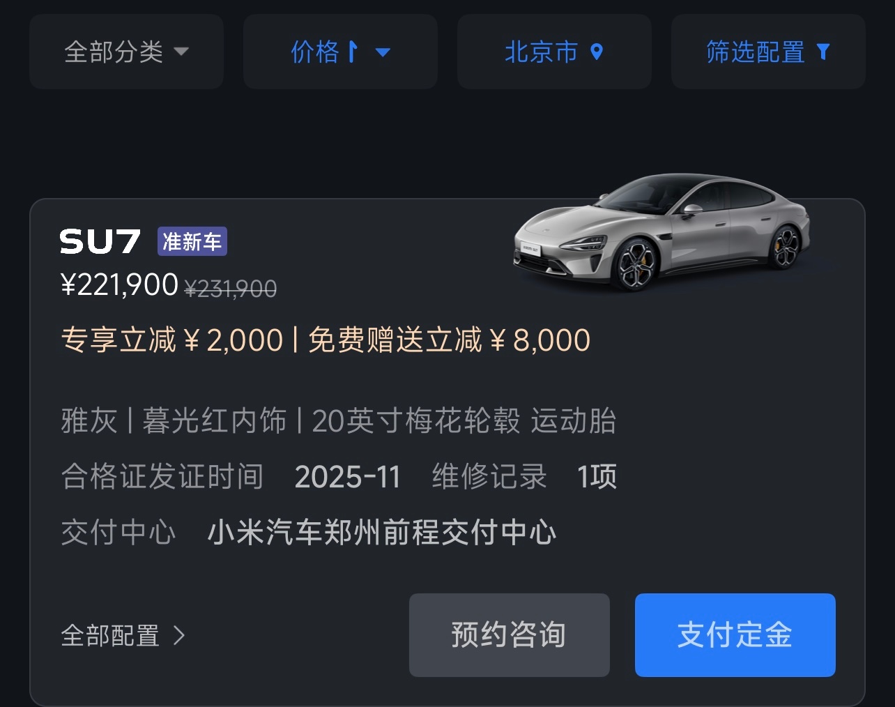Click the 专享立减 ¥2,000 promotion text
895x707 pixels.
coord(172,340)
